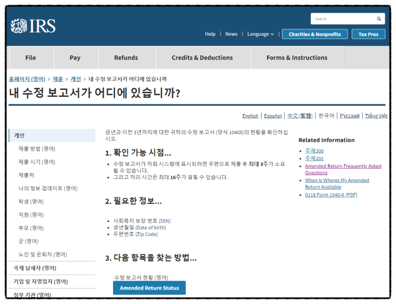Open 부모 (영어) sidebar item

click(x=31, y=228)
